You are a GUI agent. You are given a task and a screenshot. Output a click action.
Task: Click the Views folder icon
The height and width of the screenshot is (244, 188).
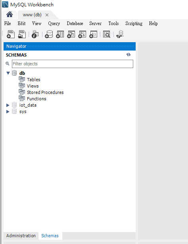click(x=22, y=86)
